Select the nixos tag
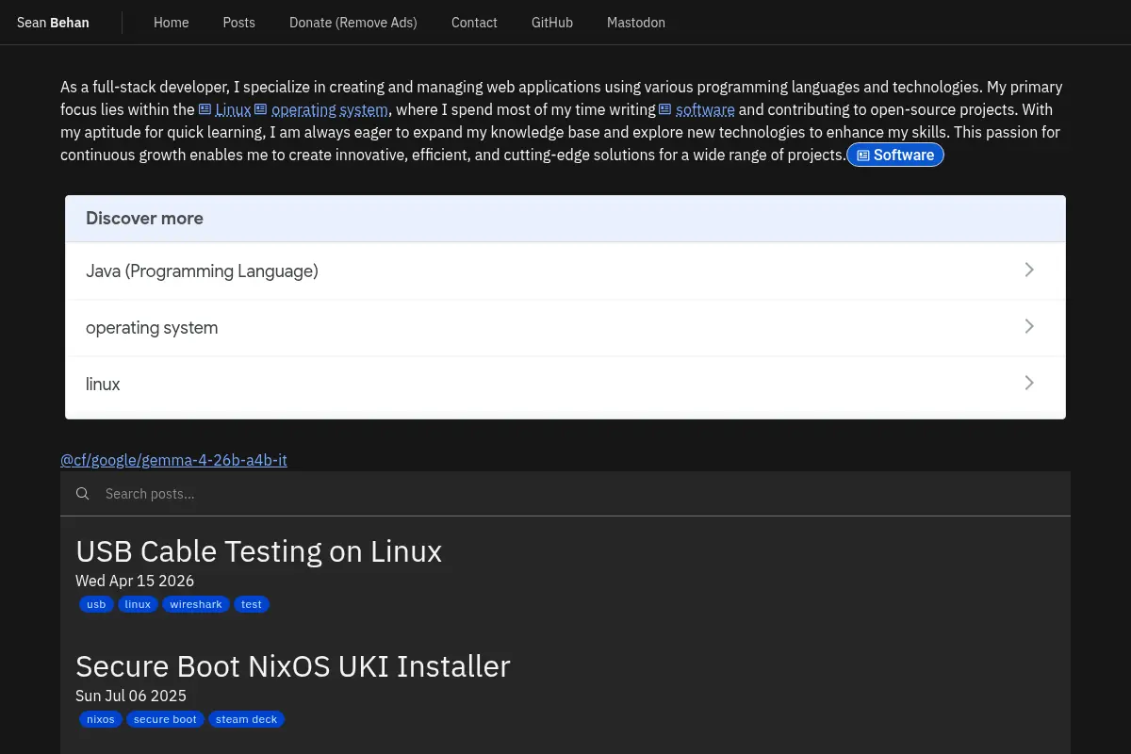1131x754 pixels. 101,719
